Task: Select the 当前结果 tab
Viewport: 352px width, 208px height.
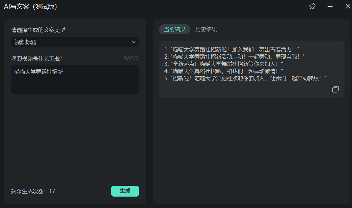Action: [174, 29]
